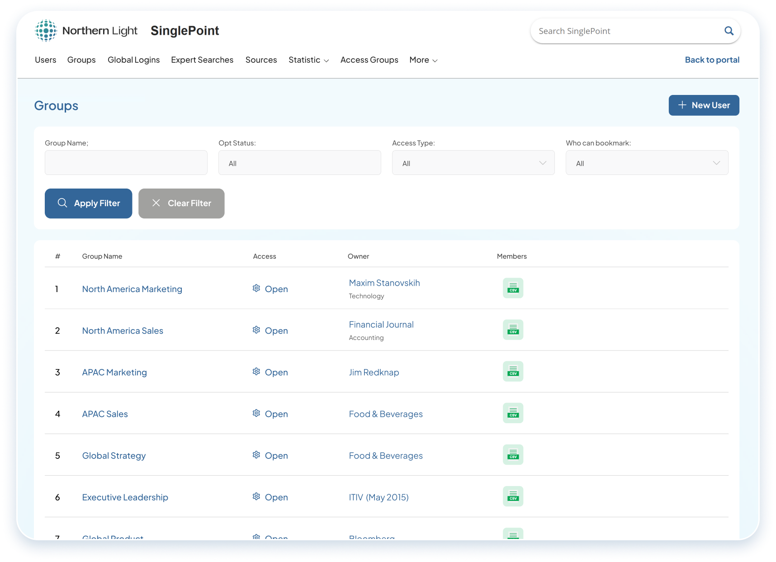Open the Access Type dropdown
This screenshot has width=776, height=562.
(473, 163)
